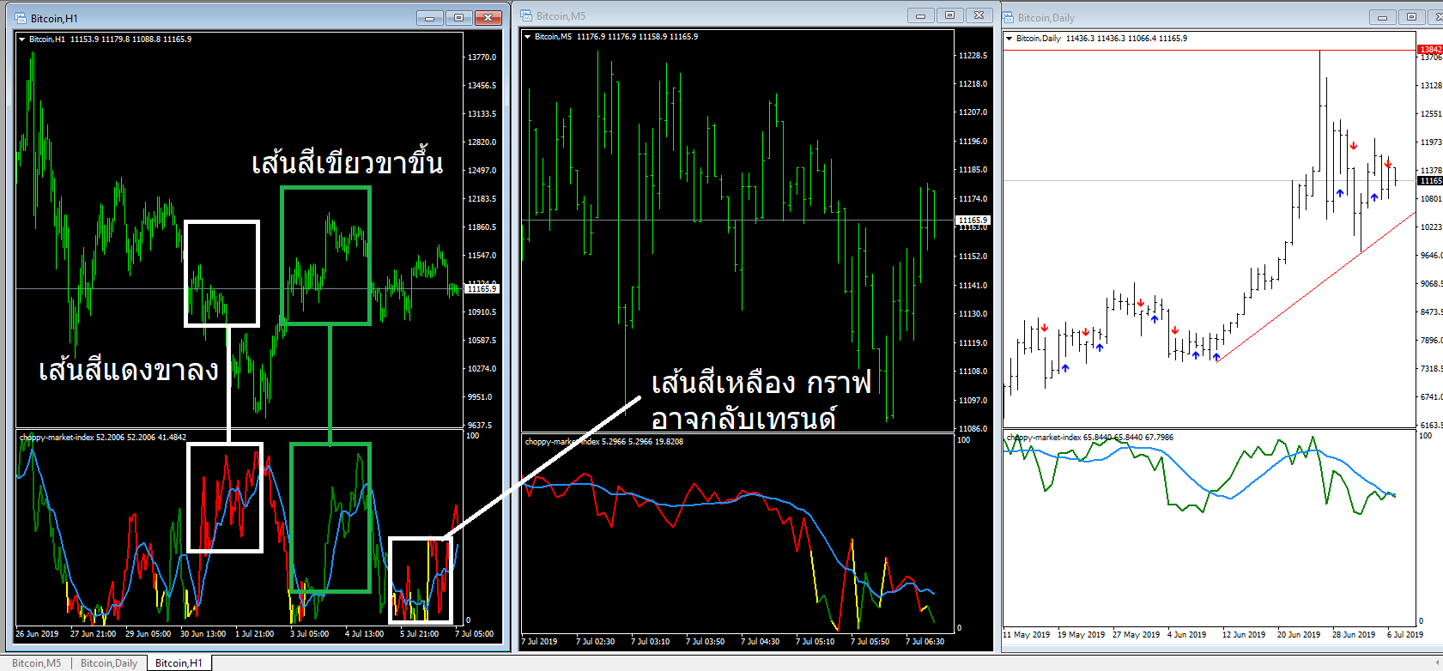Click the Bitcoin,Daily window title icon

(1009, 17)
